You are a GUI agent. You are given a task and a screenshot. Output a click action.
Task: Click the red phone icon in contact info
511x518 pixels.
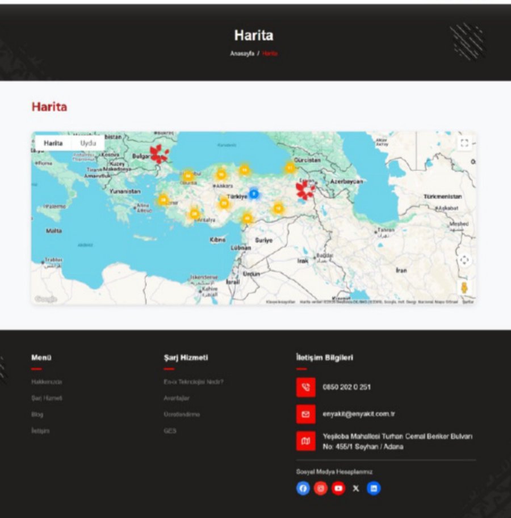tap(305, 387)
